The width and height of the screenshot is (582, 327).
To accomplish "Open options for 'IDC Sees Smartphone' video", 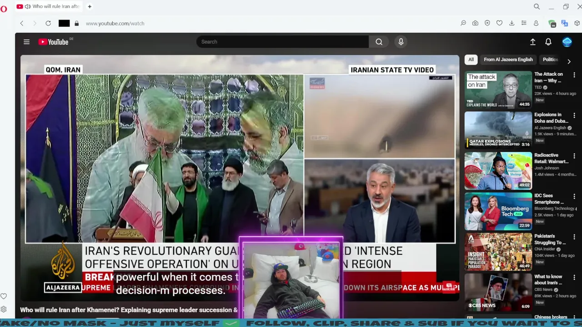I will pos(574,197).
